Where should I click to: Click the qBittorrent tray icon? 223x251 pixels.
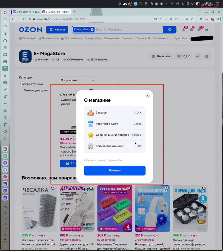[x=135, y=4]
